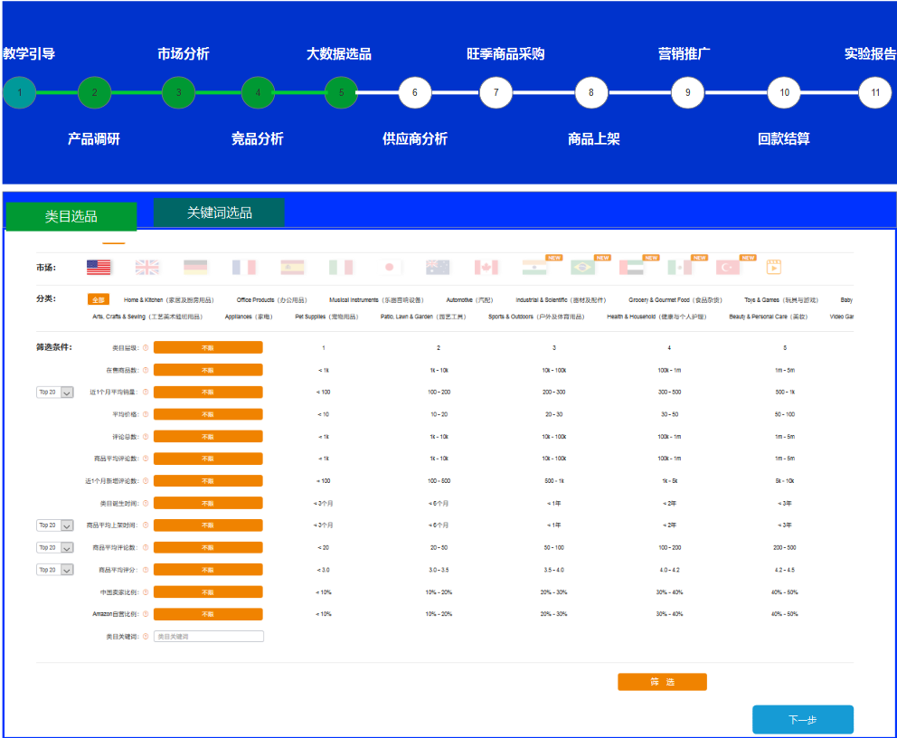Select the Canada flag marketplace
The width and height of the screenshot is (897, 738).
click(486, 267)
